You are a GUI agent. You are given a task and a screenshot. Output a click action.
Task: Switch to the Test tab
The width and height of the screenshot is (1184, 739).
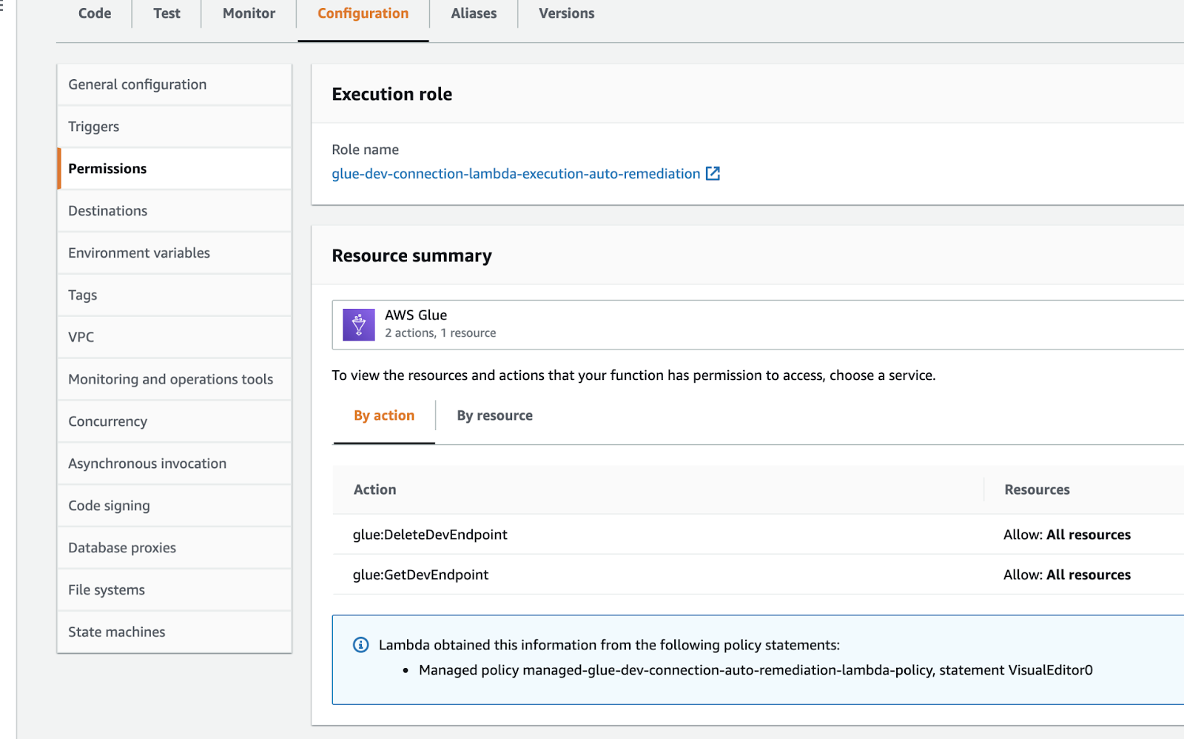click(x=166, y=13)
